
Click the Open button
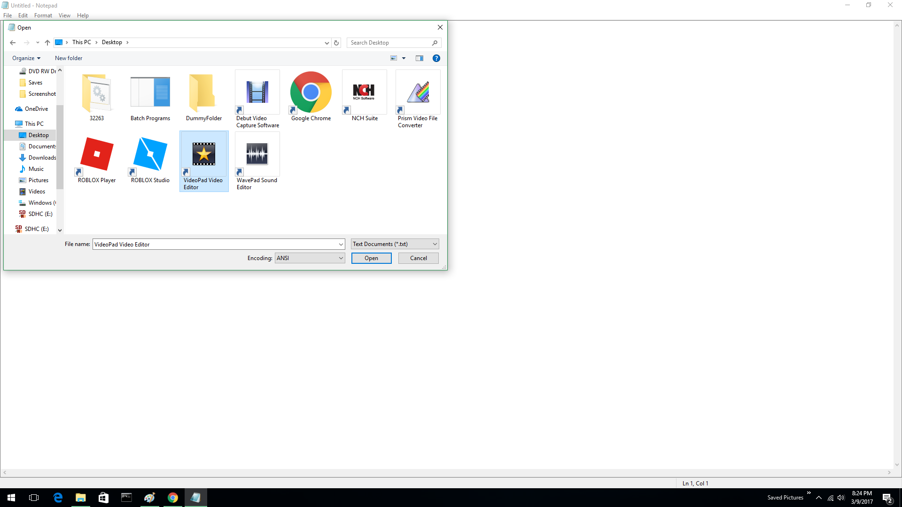[371, 258]
